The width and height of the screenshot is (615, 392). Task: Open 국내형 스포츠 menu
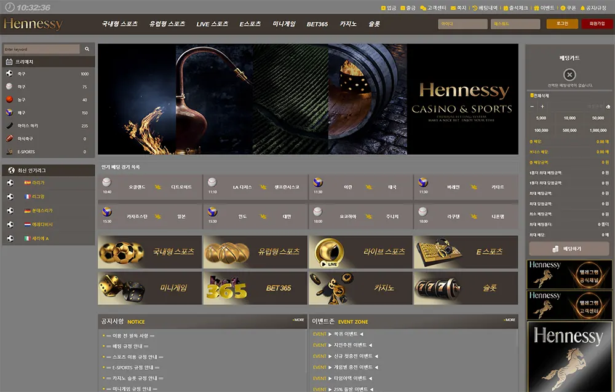(120, 24)
